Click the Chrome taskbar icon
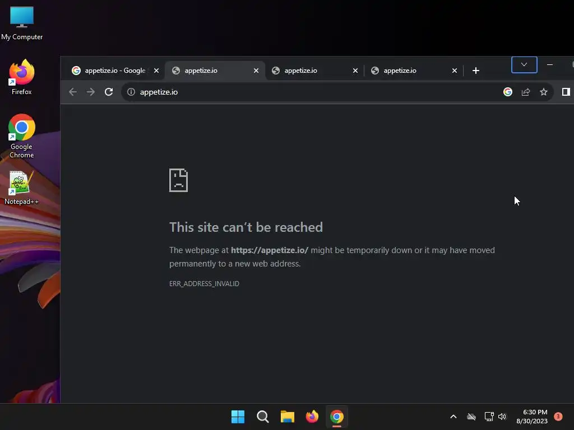The image size is (574, 430). point(337,417)
